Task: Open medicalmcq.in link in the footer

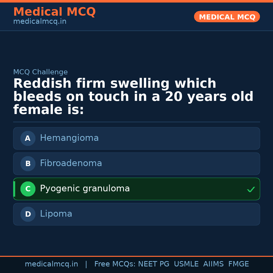Action: tap(51, 264)
